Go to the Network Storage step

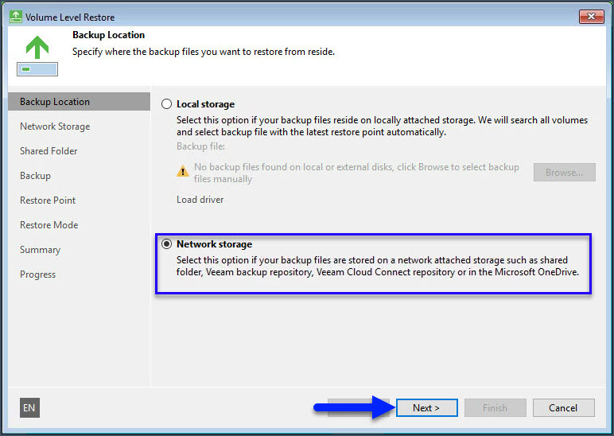tap(55, 127)
